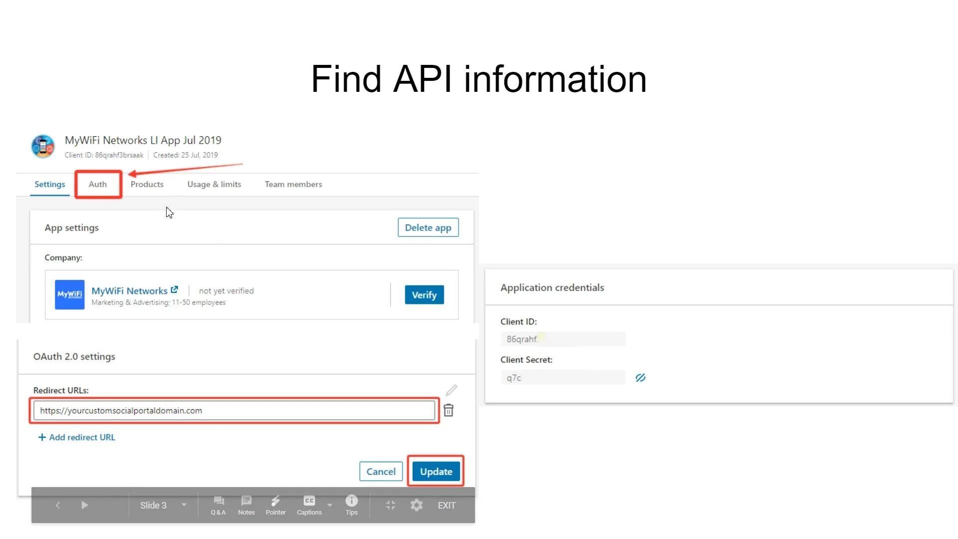Open the Auth tab

point(98,184)
